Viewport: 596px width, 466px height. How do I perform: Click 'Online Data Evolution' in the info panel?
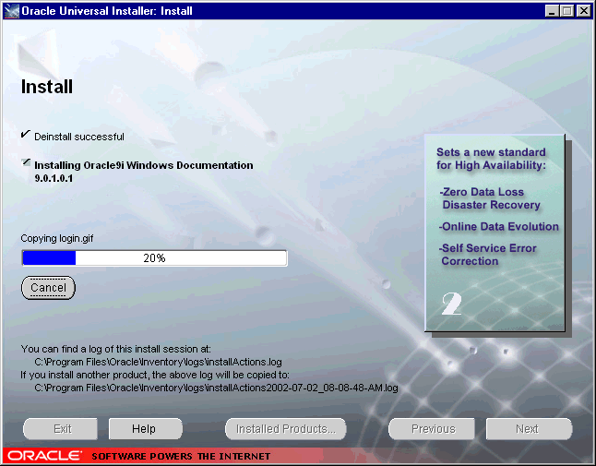point(499,226)
